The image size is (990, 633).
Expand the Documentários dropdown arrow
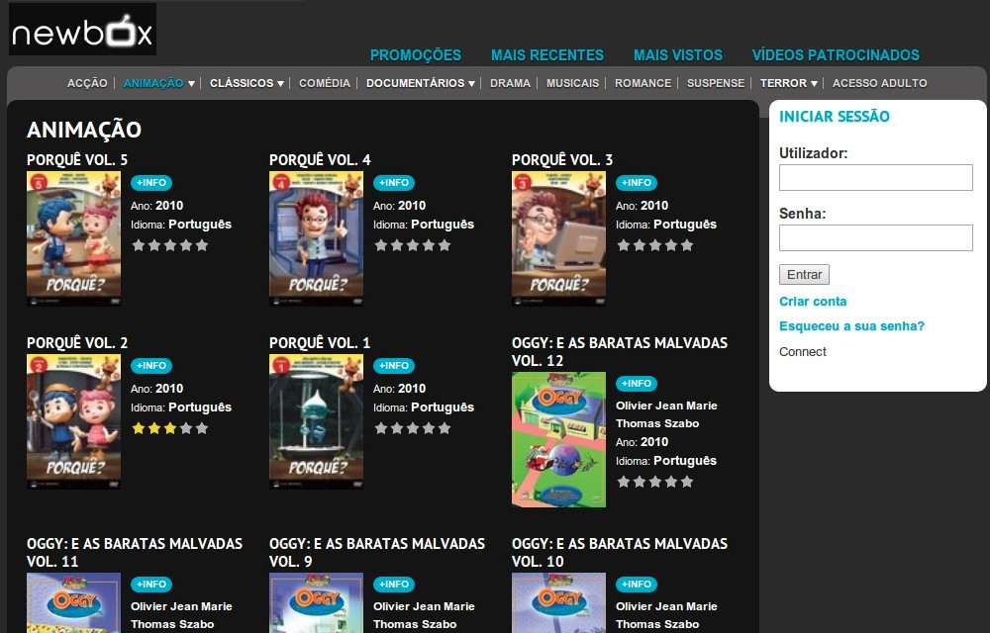[471, 84]
